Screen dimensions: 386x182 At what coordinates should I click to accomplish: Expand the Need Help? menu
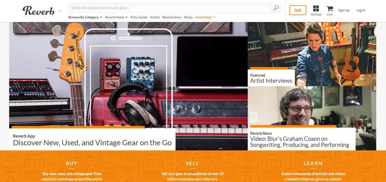tap(205, 17)
